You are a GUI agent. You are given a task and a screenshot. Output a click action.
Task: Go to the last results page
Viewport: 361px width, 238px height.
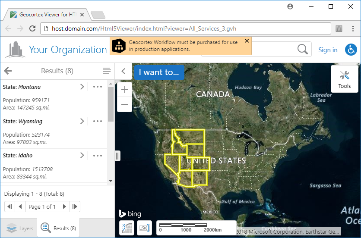75,207
